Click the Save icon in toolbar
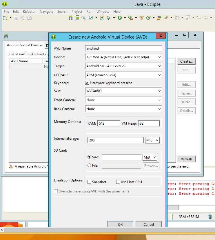The width and height of the screenshot is (215, 240). click(16, 18)
